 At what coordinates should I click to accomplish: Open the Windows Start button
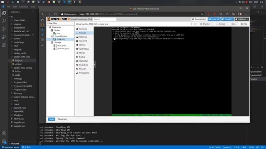[x=2, y=2]
